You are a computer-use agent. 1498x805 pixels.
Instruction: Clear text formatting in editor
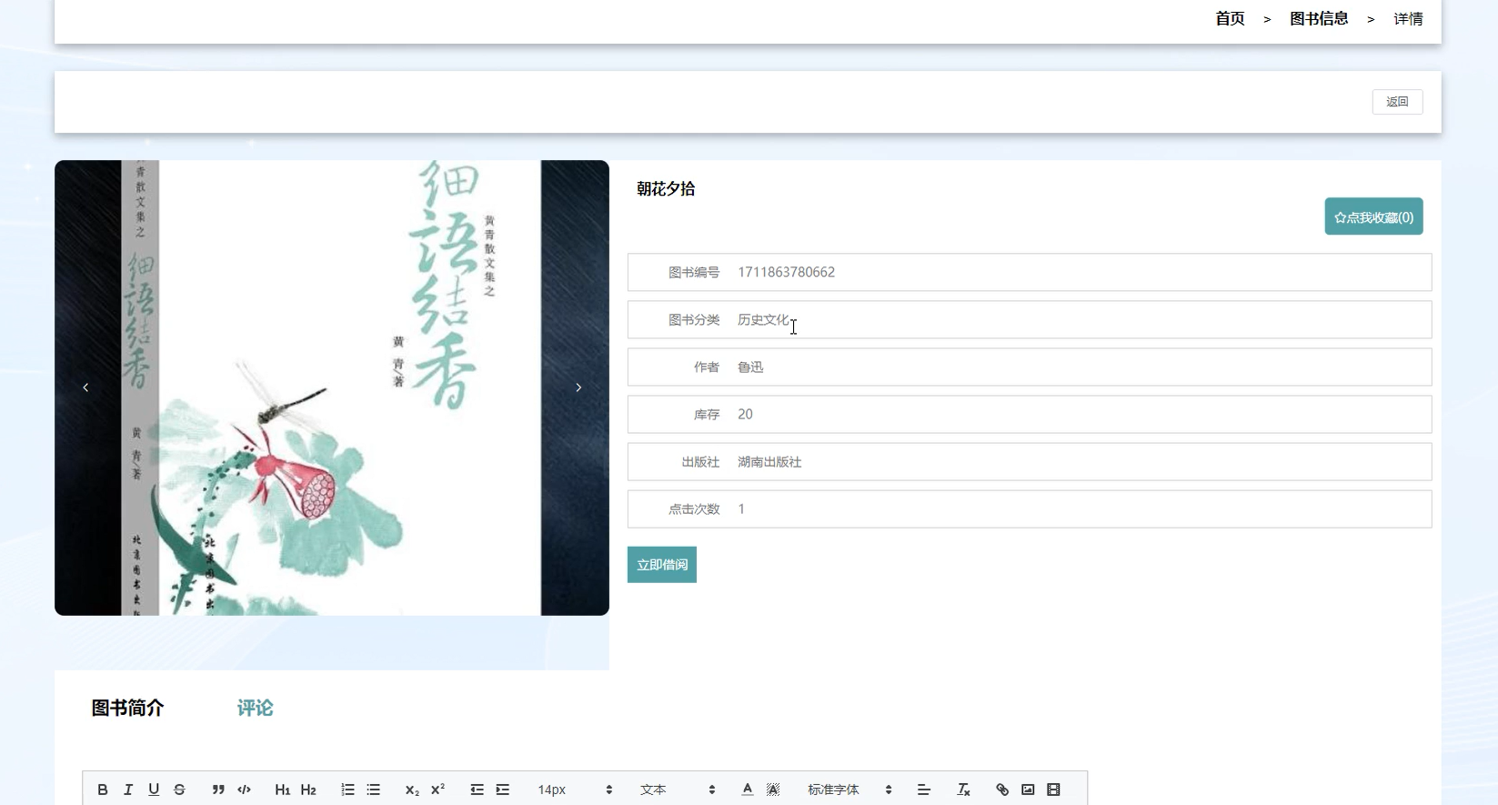point(963,790)
